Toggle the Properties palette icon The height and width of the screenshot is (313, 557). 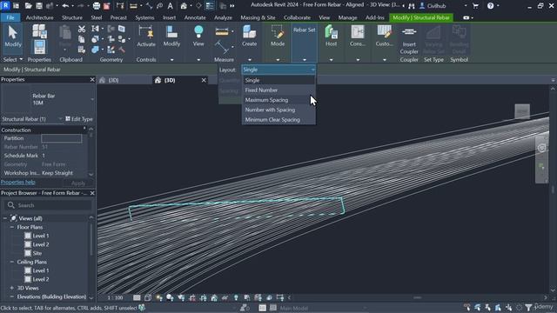pyautogui.click(x=39, y=46)
